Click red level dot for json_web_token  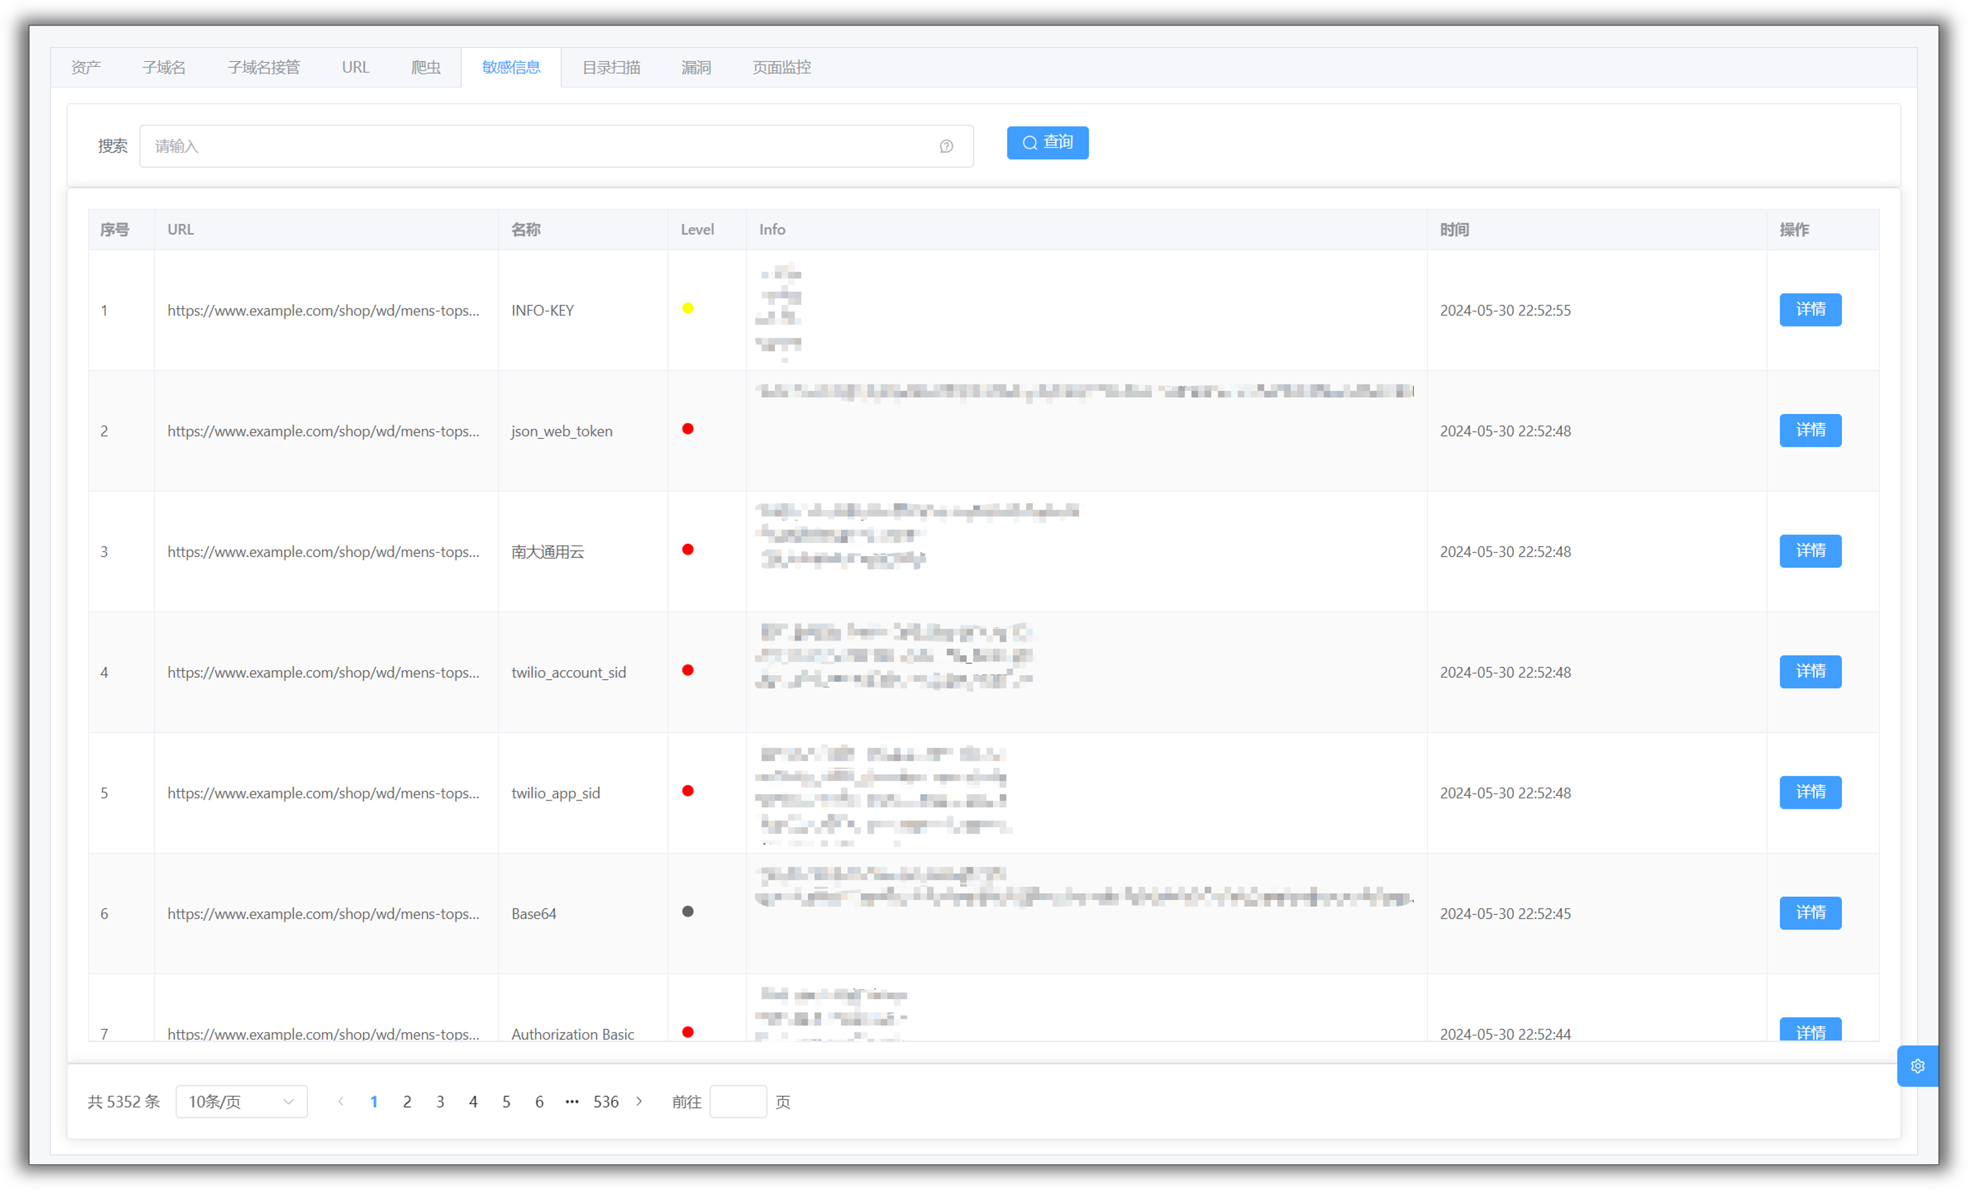click(x=687, y=429)
